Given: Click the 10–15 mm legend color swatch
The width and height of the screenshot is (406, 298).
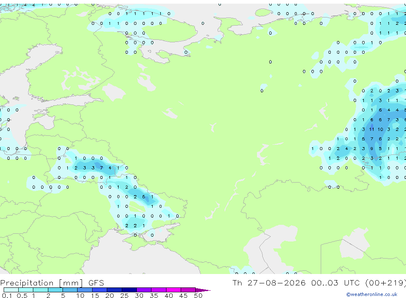Looking at the screenshot, I should (85, 290).
